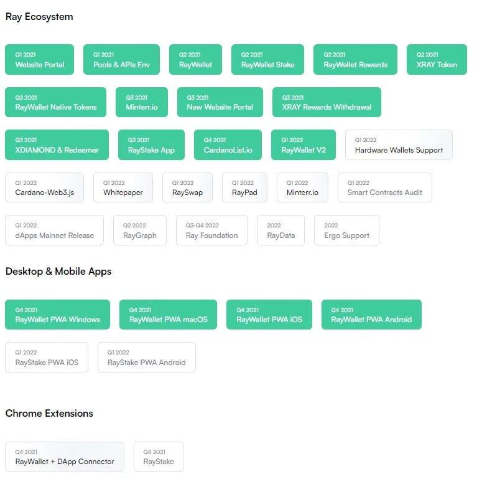482x479 pixels.
Task: Select the RayWallet PWA Android card
Action: tap(371, 315)
